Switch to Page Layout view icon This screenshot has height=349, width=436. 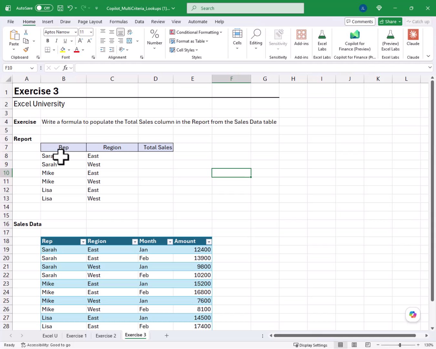(x=354, y=345)
